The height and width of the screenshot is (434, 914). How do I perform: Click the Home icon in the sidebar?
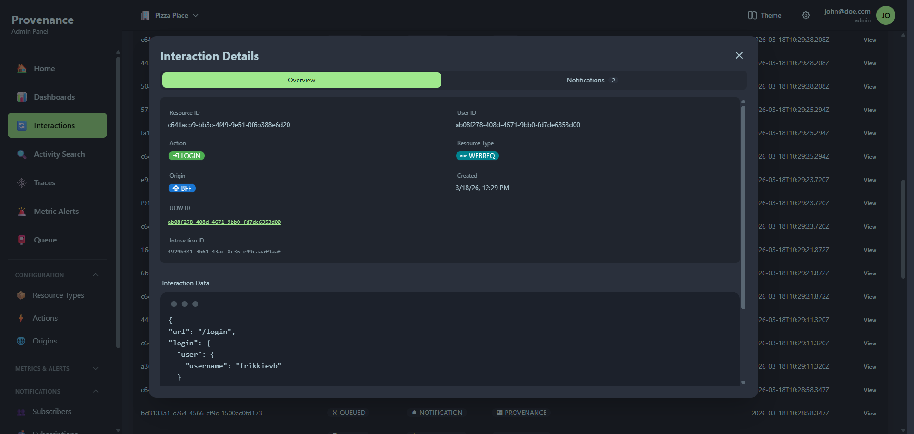click(x=22, y=69)
